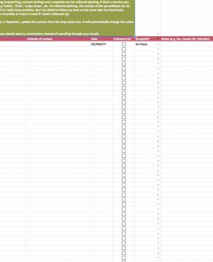Open the dropdown arrow in the Accepted? header
This screenshot has width=213, height=262.
(158, 38)
